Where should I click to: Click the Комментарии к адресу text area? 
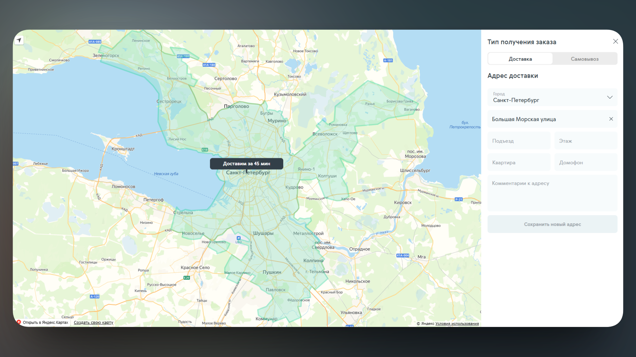point(552,193)
